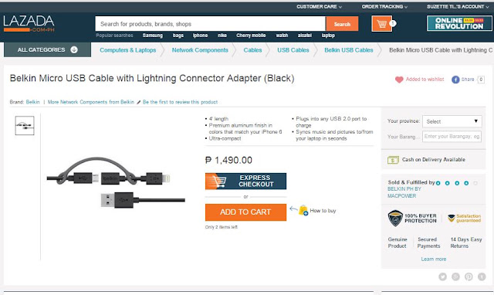Open the Your province Select dropdown

coord(452,121)
